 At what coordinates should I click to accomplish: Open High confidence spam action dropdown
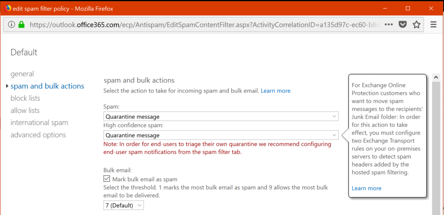(x=221, y=135)
